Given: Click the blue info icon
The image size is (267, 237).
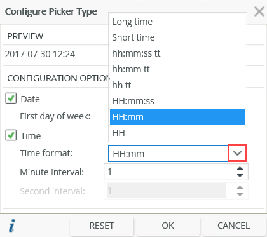Looking at the screenshot, I should [12, 226].
